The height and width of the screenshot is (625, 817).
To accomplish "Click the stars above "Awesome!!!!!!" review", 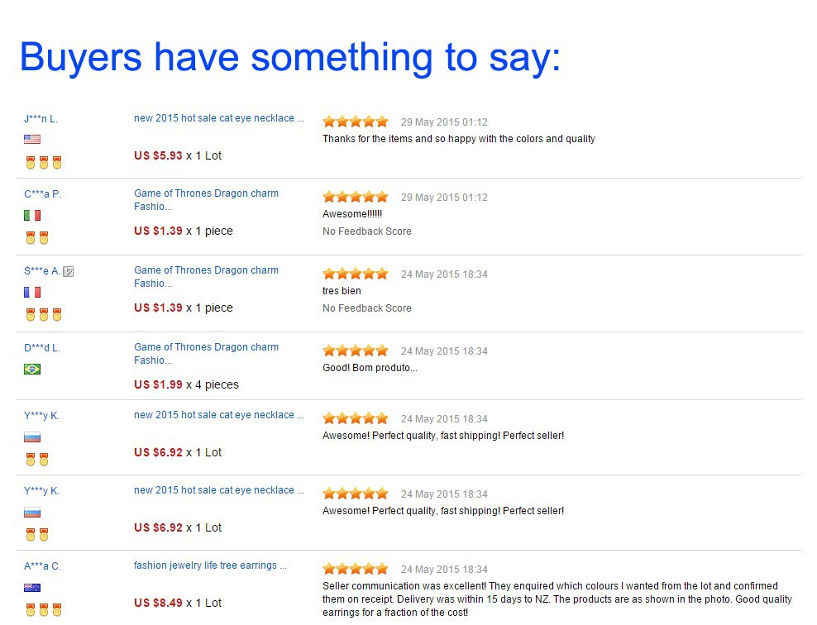I will coord(355,197).
